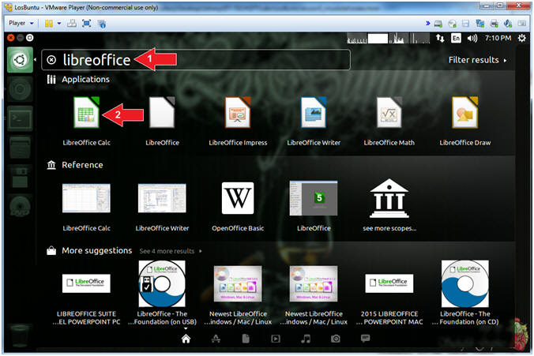The width and height of the screenshot is (534, 356).
Task: Show more VMware devices with the chevron
Action: tap(427, 23)
